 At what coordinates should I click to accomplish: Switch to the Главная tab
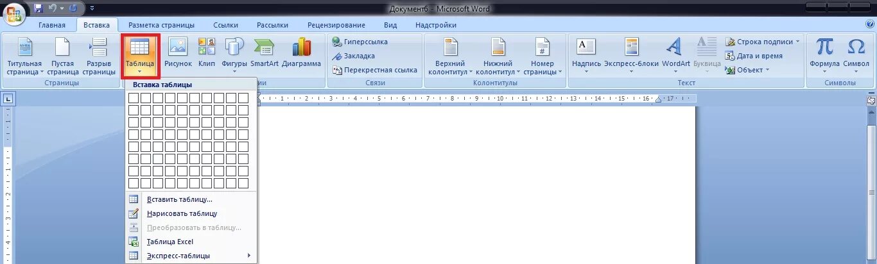coord(52,25)
